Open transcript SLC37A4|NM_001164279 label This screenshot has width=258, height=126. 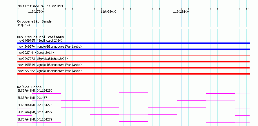[35, 119]
